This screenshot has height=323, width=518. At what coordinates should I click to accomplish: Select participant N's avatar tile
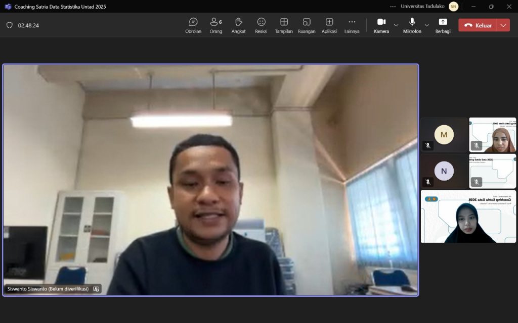click(444, 171)
